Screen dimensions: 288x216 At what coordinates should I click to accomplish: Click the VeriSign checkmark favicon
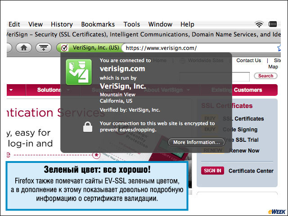(x=64, y=48)
